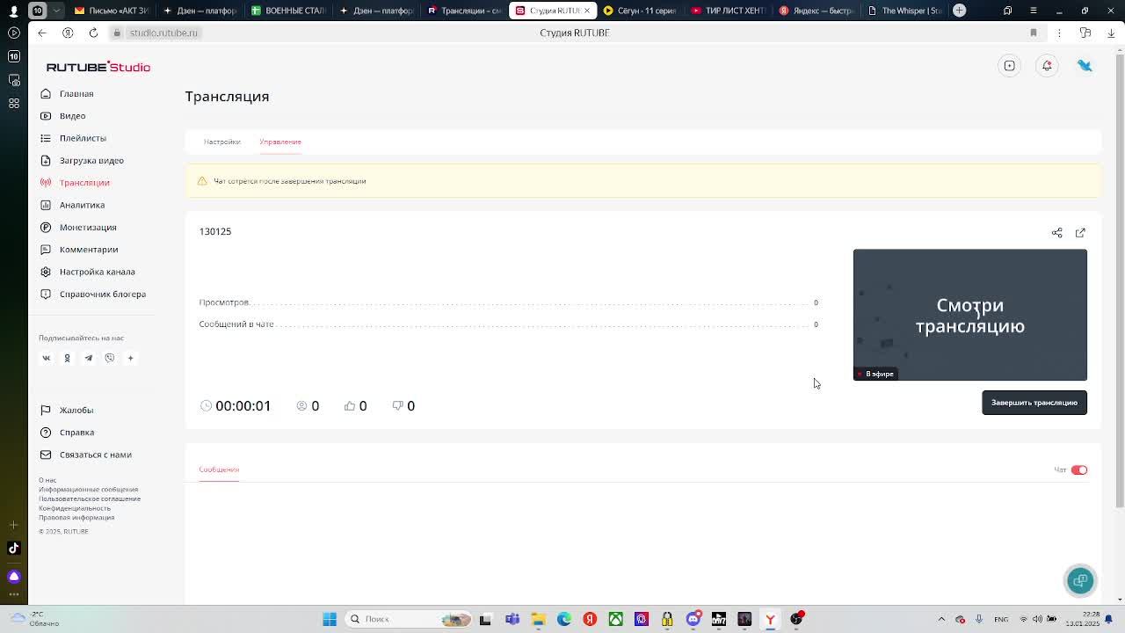Click the Windows Start button

pyautogui.click(x=330, y=619)
